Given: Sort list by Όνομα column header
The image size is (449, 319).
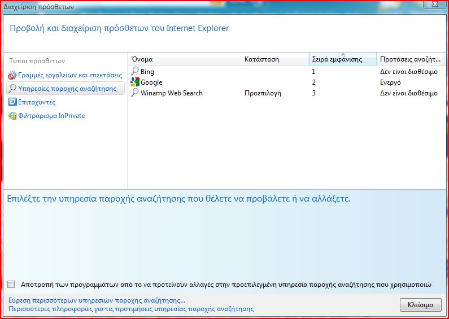Looking at the screenshot, I should click(x=185, y=59).
